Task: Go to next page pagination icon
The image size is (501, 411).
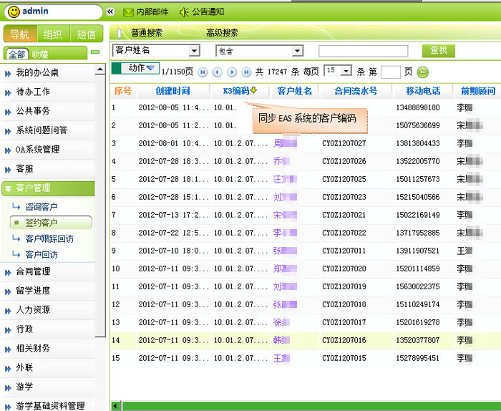Action: click(x=232, y=72)
